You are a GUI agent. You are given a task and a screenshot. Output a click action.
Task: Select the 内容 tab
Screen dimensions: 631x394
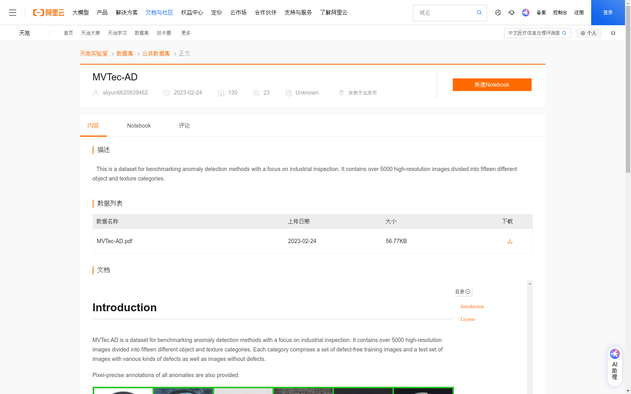click(93, 126)
